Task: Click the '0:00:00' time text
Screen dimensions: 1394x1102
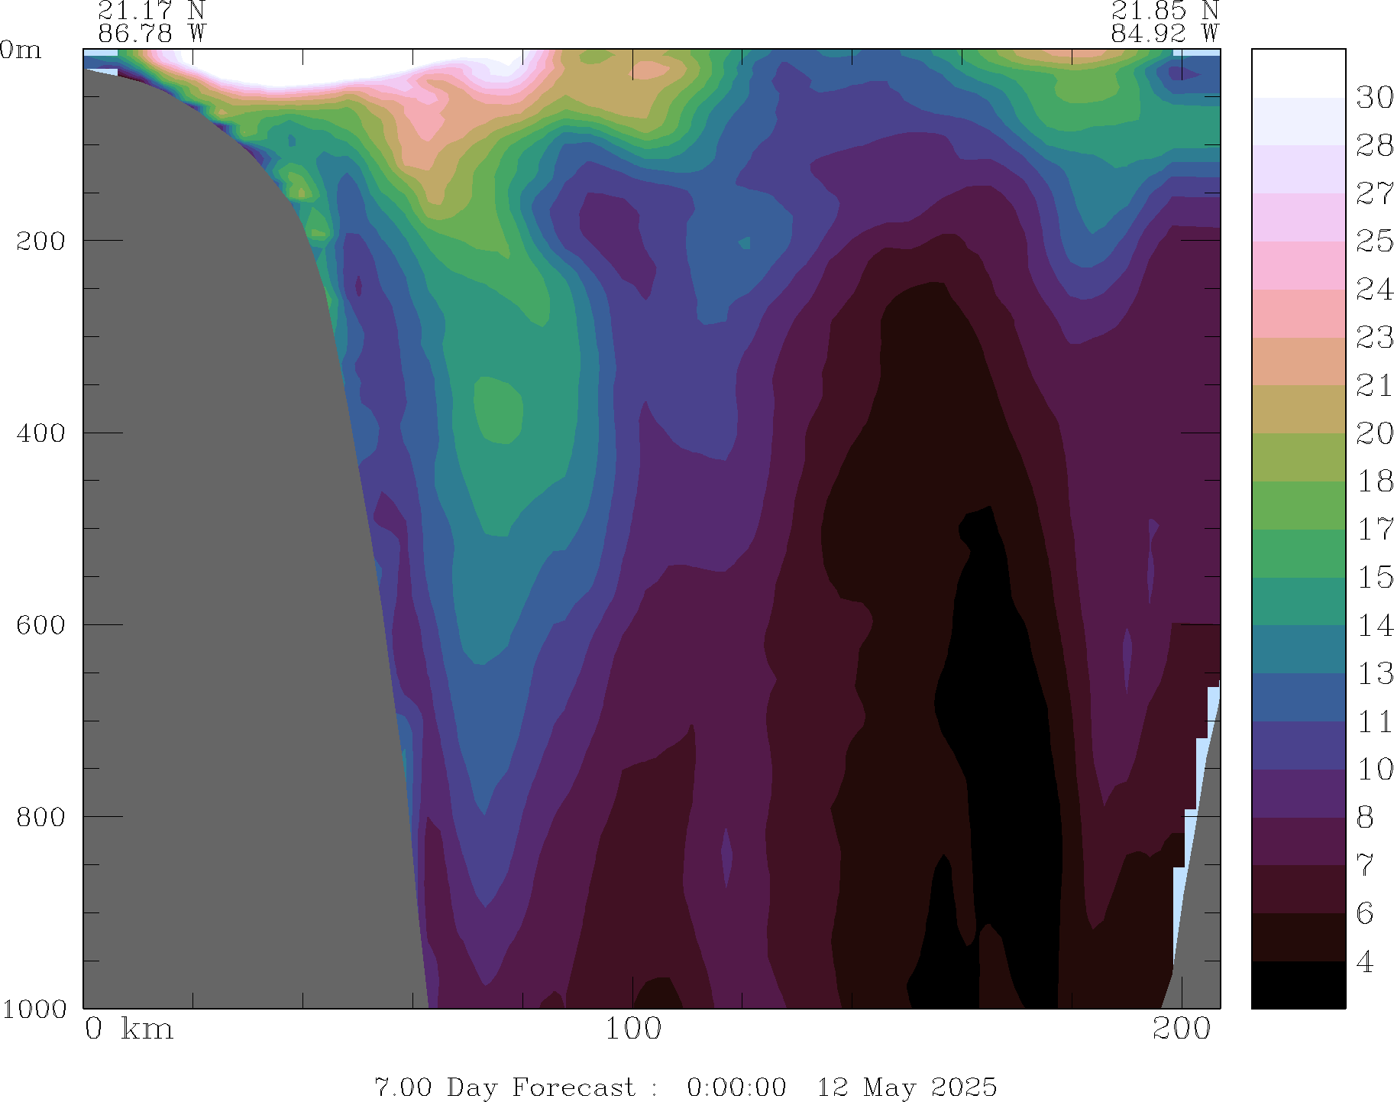Action: (736, 1087)
